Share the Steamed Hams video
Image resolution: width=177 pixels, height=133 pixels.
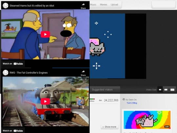pos(83,6)
